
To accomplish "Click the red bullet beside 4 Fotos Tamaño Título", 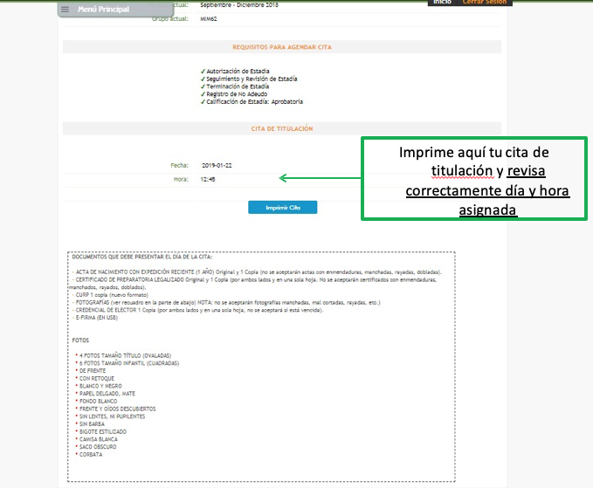I will (x=77, y=355).
